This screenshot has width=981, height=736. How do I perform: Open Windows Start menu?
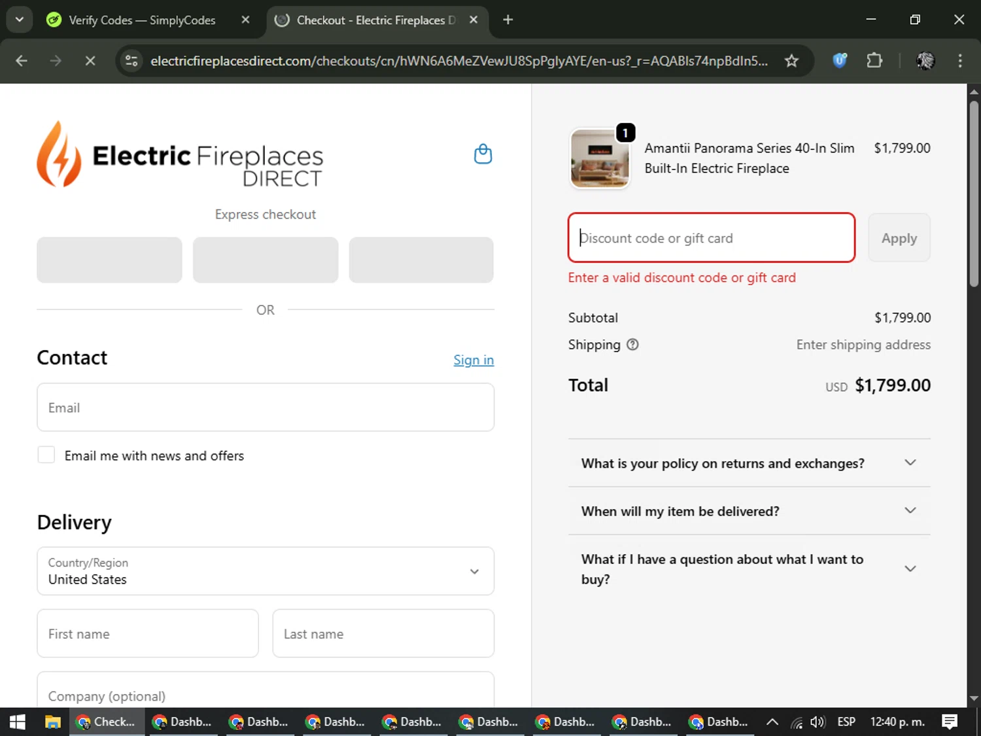coord(18,722)
